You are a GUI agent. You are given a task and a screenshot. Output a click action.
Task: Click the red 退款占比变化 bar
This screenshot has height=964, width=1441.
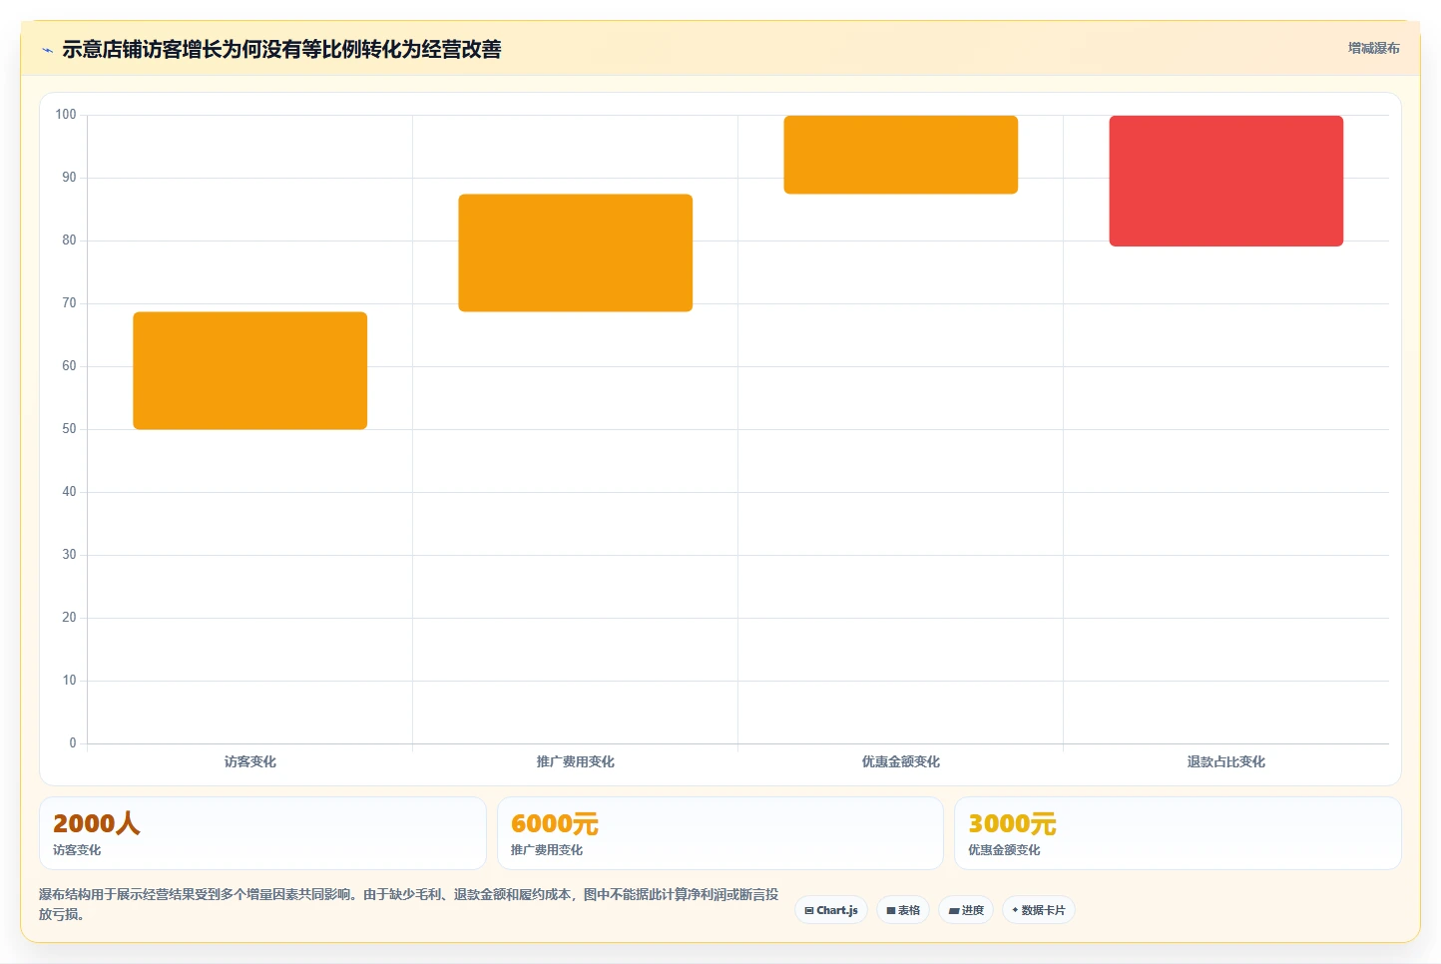pyautogui.click(x=1226, y=181)
